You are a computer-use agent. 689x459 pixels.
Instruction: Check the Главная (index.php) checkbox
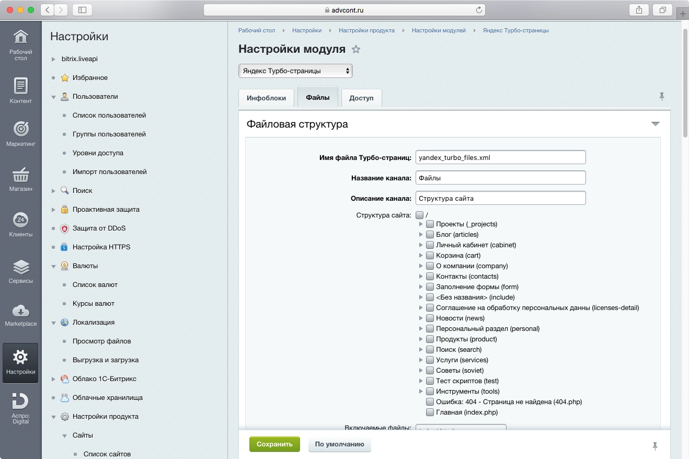click(430, 412)
